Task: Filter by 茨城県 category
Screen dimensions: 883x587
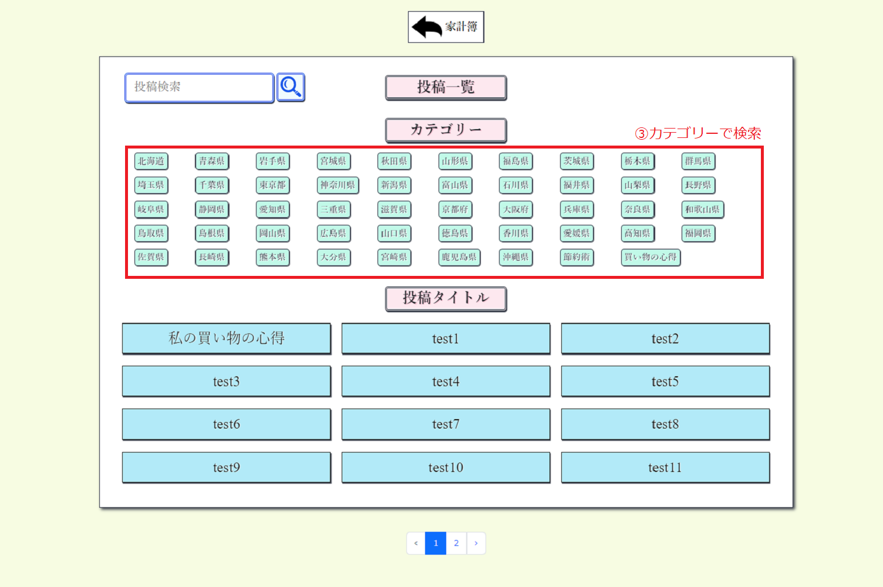Action: pyautogui.click(x=577, y=161)
